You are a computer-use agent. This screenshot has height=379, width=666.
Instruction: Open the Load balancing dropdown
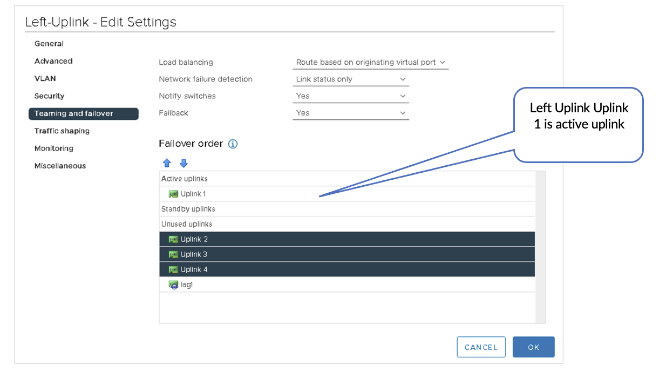370,63
